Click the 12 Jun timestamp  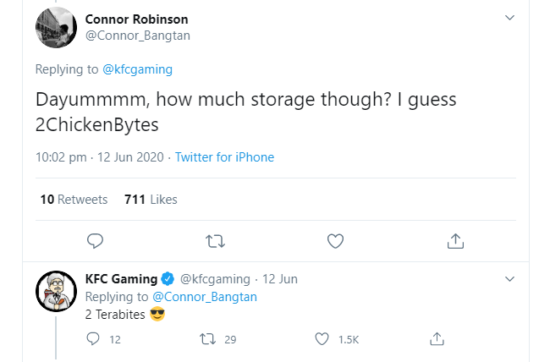coord(280,279)
